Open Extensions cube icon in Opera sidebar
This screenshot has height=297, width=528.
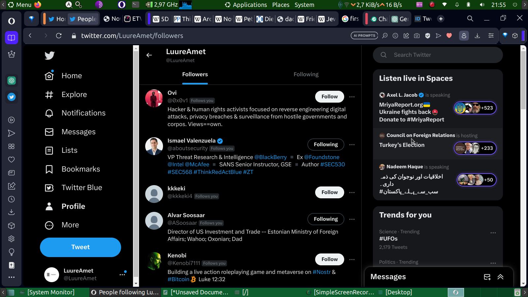(12, 226)
